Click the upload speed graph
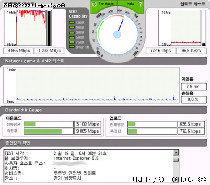This screenshot has width=210, height=185. pos(180,28)
